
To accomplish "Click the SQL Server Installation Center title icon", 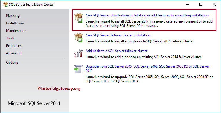I will point(5,5).
